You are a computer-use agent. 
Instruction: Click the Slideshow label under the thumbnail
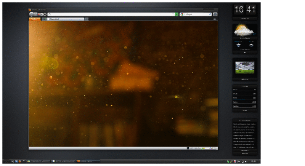click(245, 80)
